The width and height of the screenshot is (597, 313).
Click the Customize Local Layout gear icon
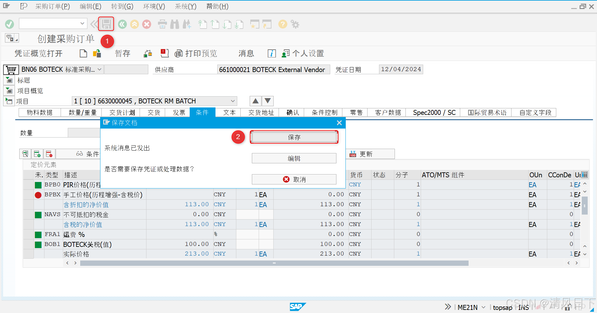295,24
